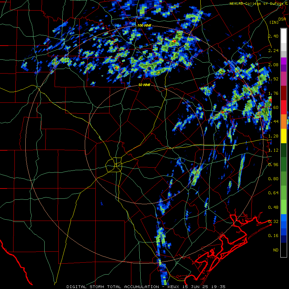Click the 0.80 legend value label

(x=273, y=179)
